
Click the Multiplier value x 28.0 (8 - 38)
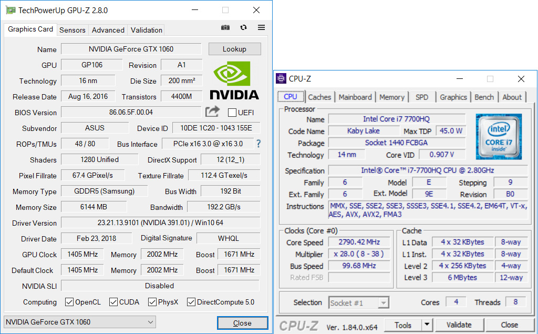coord(359,254)
